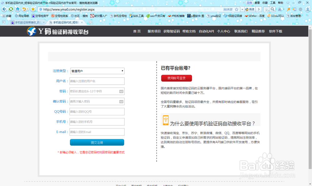Switch to the 手机验证码带接收 tab
This screenshot has width=312, height=186.
coord(27,22)
